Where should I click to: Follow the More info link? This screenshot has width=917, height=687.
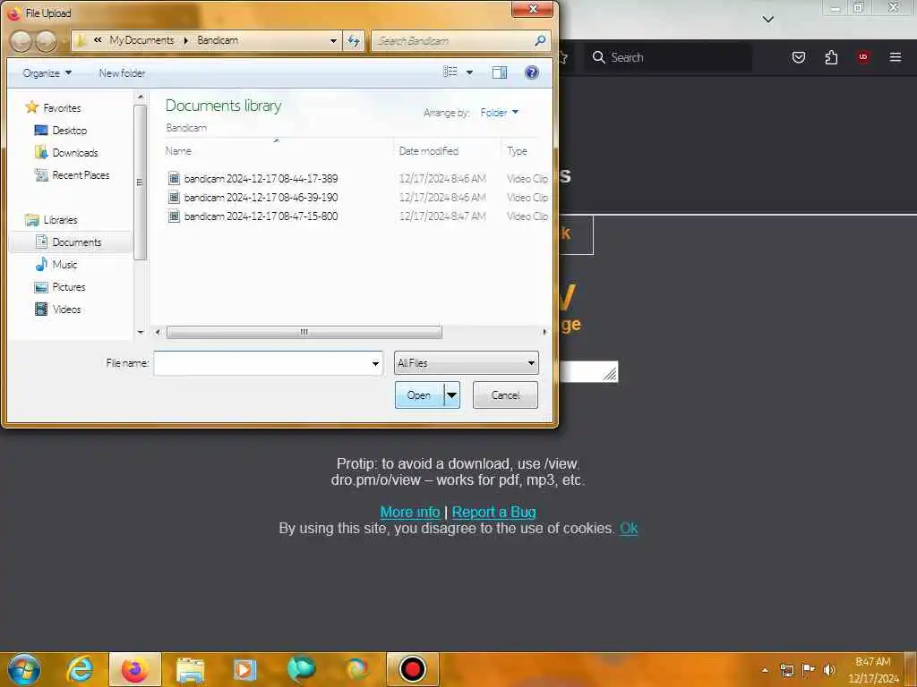(409, 512)
